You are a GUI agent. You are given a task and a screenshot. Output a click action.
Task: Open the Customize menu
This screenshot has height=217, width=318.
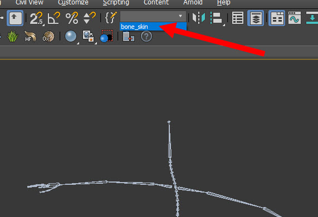[73, 2]
